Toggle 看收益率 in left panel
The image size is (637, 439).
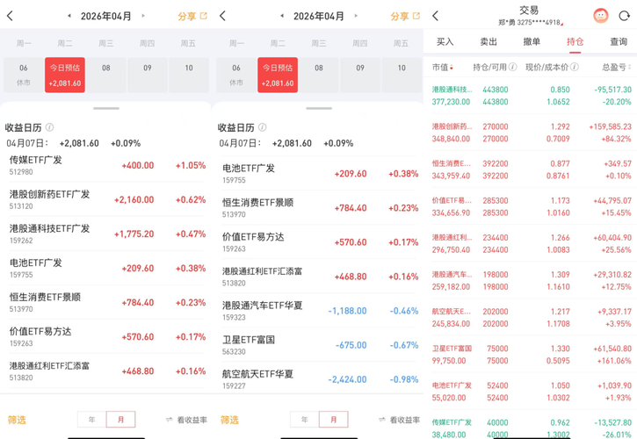point(187,420)
